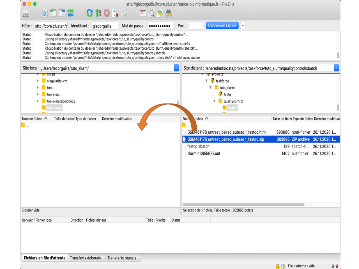Viewport: 359px width, 269px height.
Task: Select the remote sbatch folder in tree
Action: tap(233, 108)
